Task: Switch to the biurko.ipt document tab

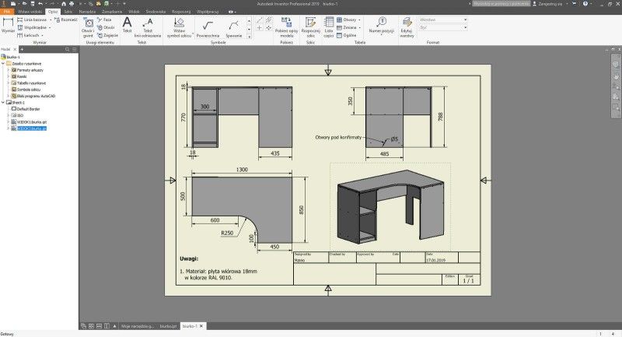Action: (168, 326)
